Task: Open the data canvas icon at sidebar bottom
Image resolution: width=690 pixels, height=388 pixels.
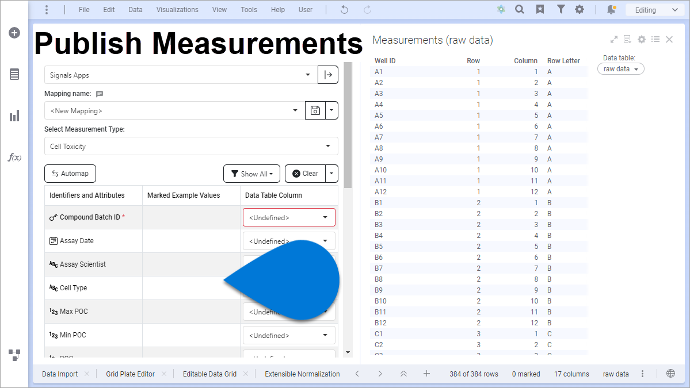Action: pos(14,355)
